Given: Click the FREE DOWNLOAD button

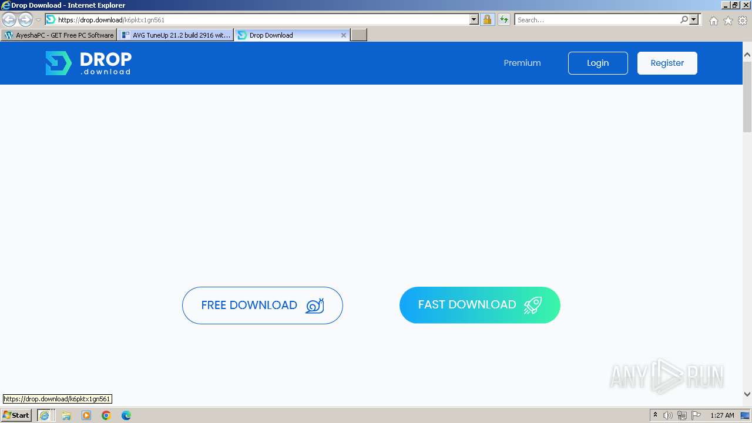Looking at the screenshot, I should (262, 305).
